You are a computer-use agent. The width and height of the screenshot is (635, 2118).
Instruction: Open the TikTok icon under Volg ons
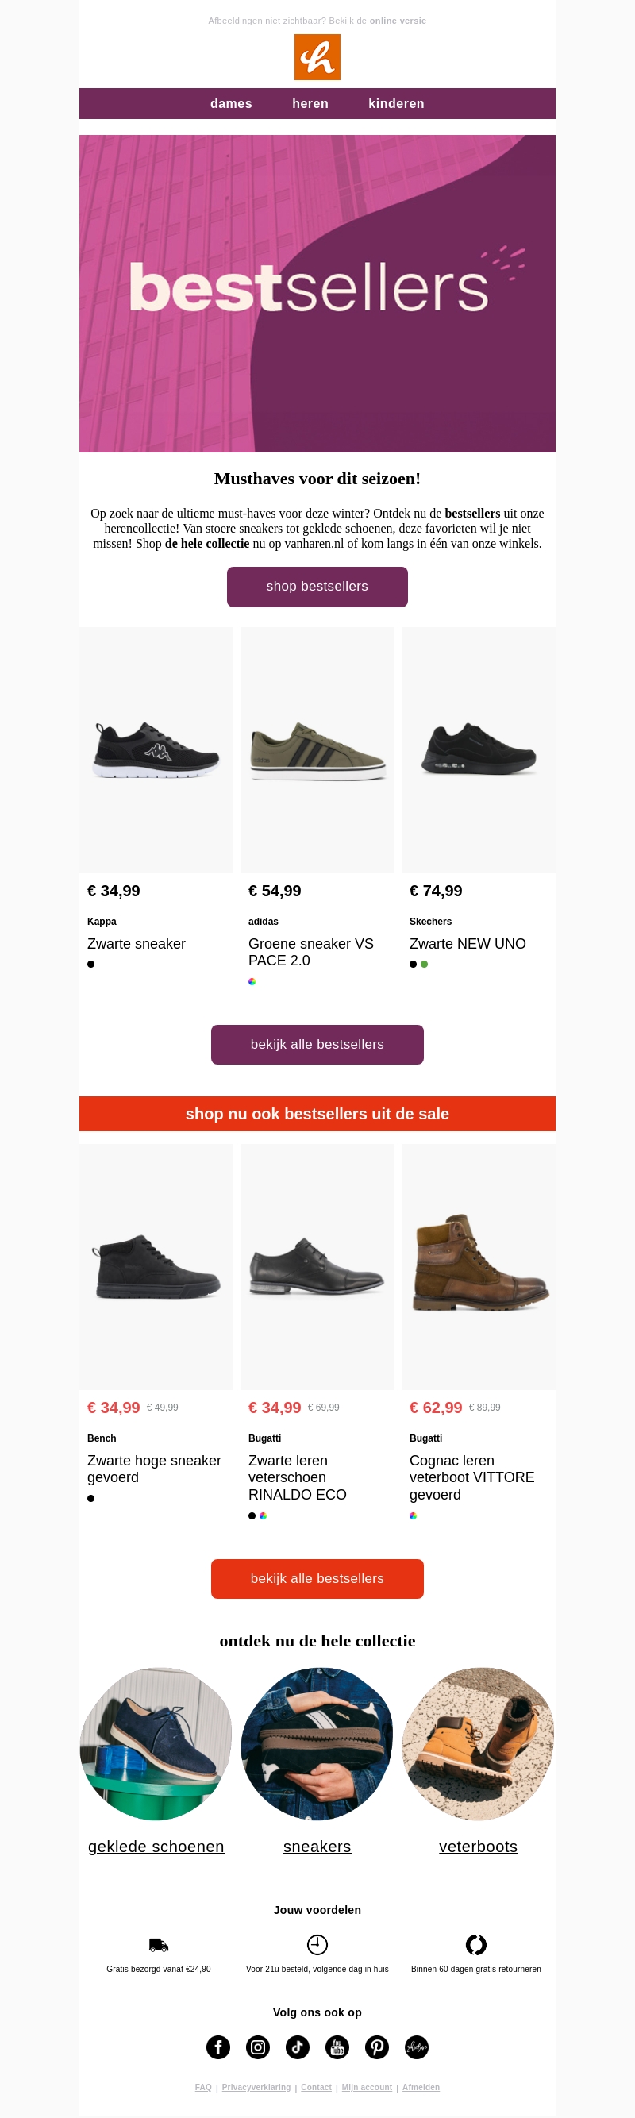[297, 2047]
